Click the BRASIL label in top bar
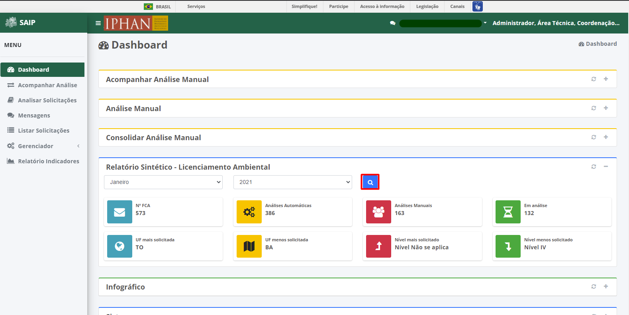Image resolution: width=629 pixels, height=315 pixels. coord(163,7)
